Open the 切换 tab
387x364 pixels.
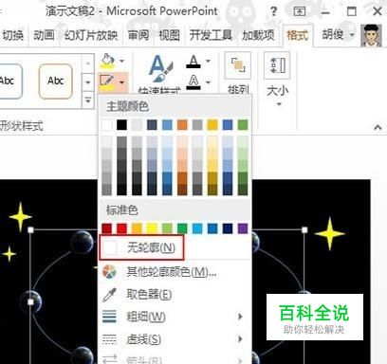click(x=12, y=35)
